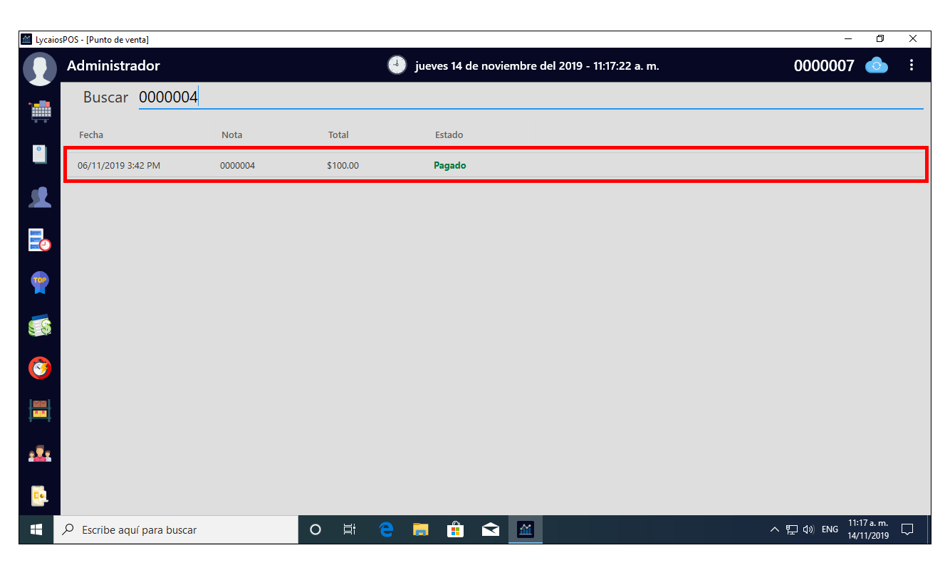
Task: Open the bottom yellow document sidebar icon
Action: 40,496
